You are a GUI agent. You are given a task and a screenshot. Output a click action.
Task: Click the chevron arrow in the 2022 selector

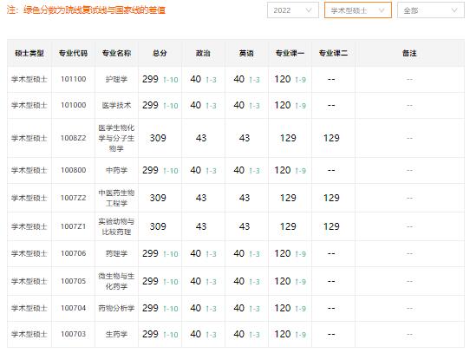point(309,10)
